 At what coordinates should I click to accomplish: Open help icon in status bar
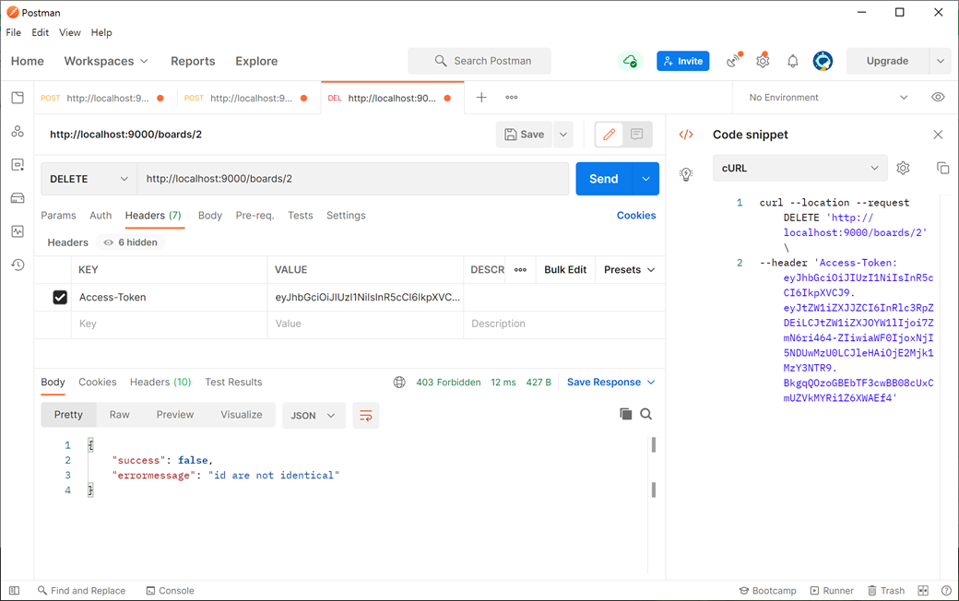pyautogui.click(x=945, y=591)
